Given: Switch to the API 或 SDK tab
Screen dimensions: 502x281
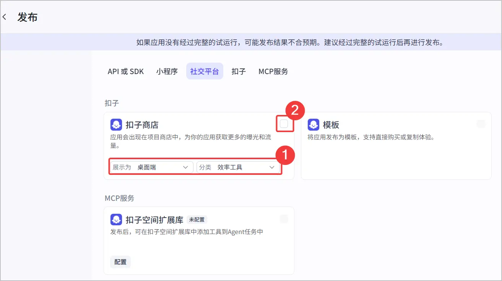Looking at the screenshot, I should pos(126,71).
